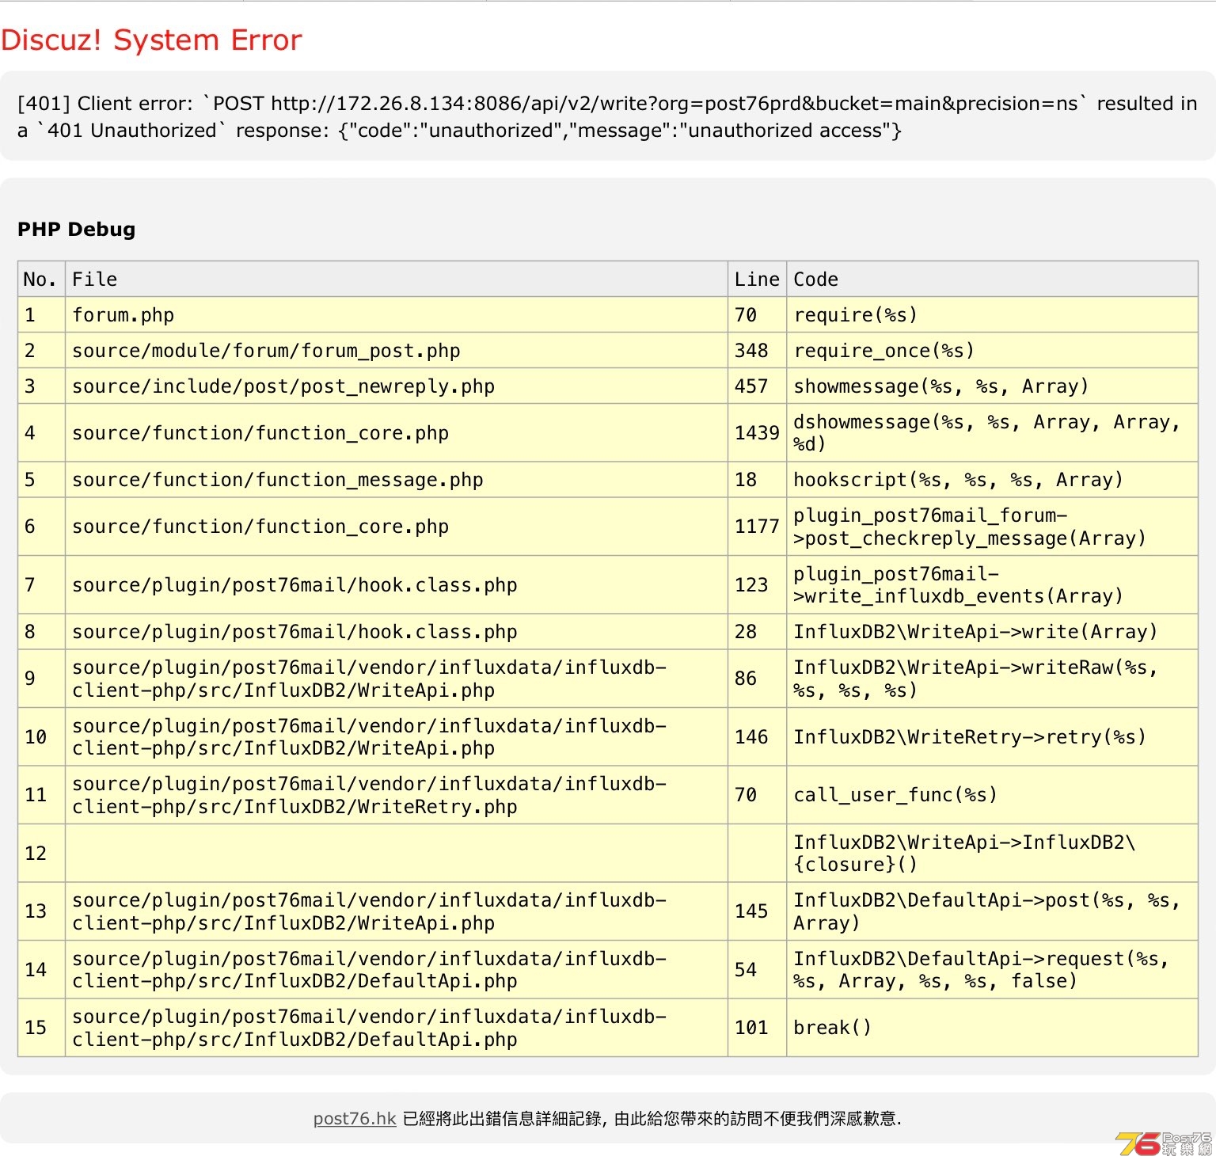1216x1160 pixels.
Task: Open the post76.hk link in footer
Action: click(x=355, y=1118)
